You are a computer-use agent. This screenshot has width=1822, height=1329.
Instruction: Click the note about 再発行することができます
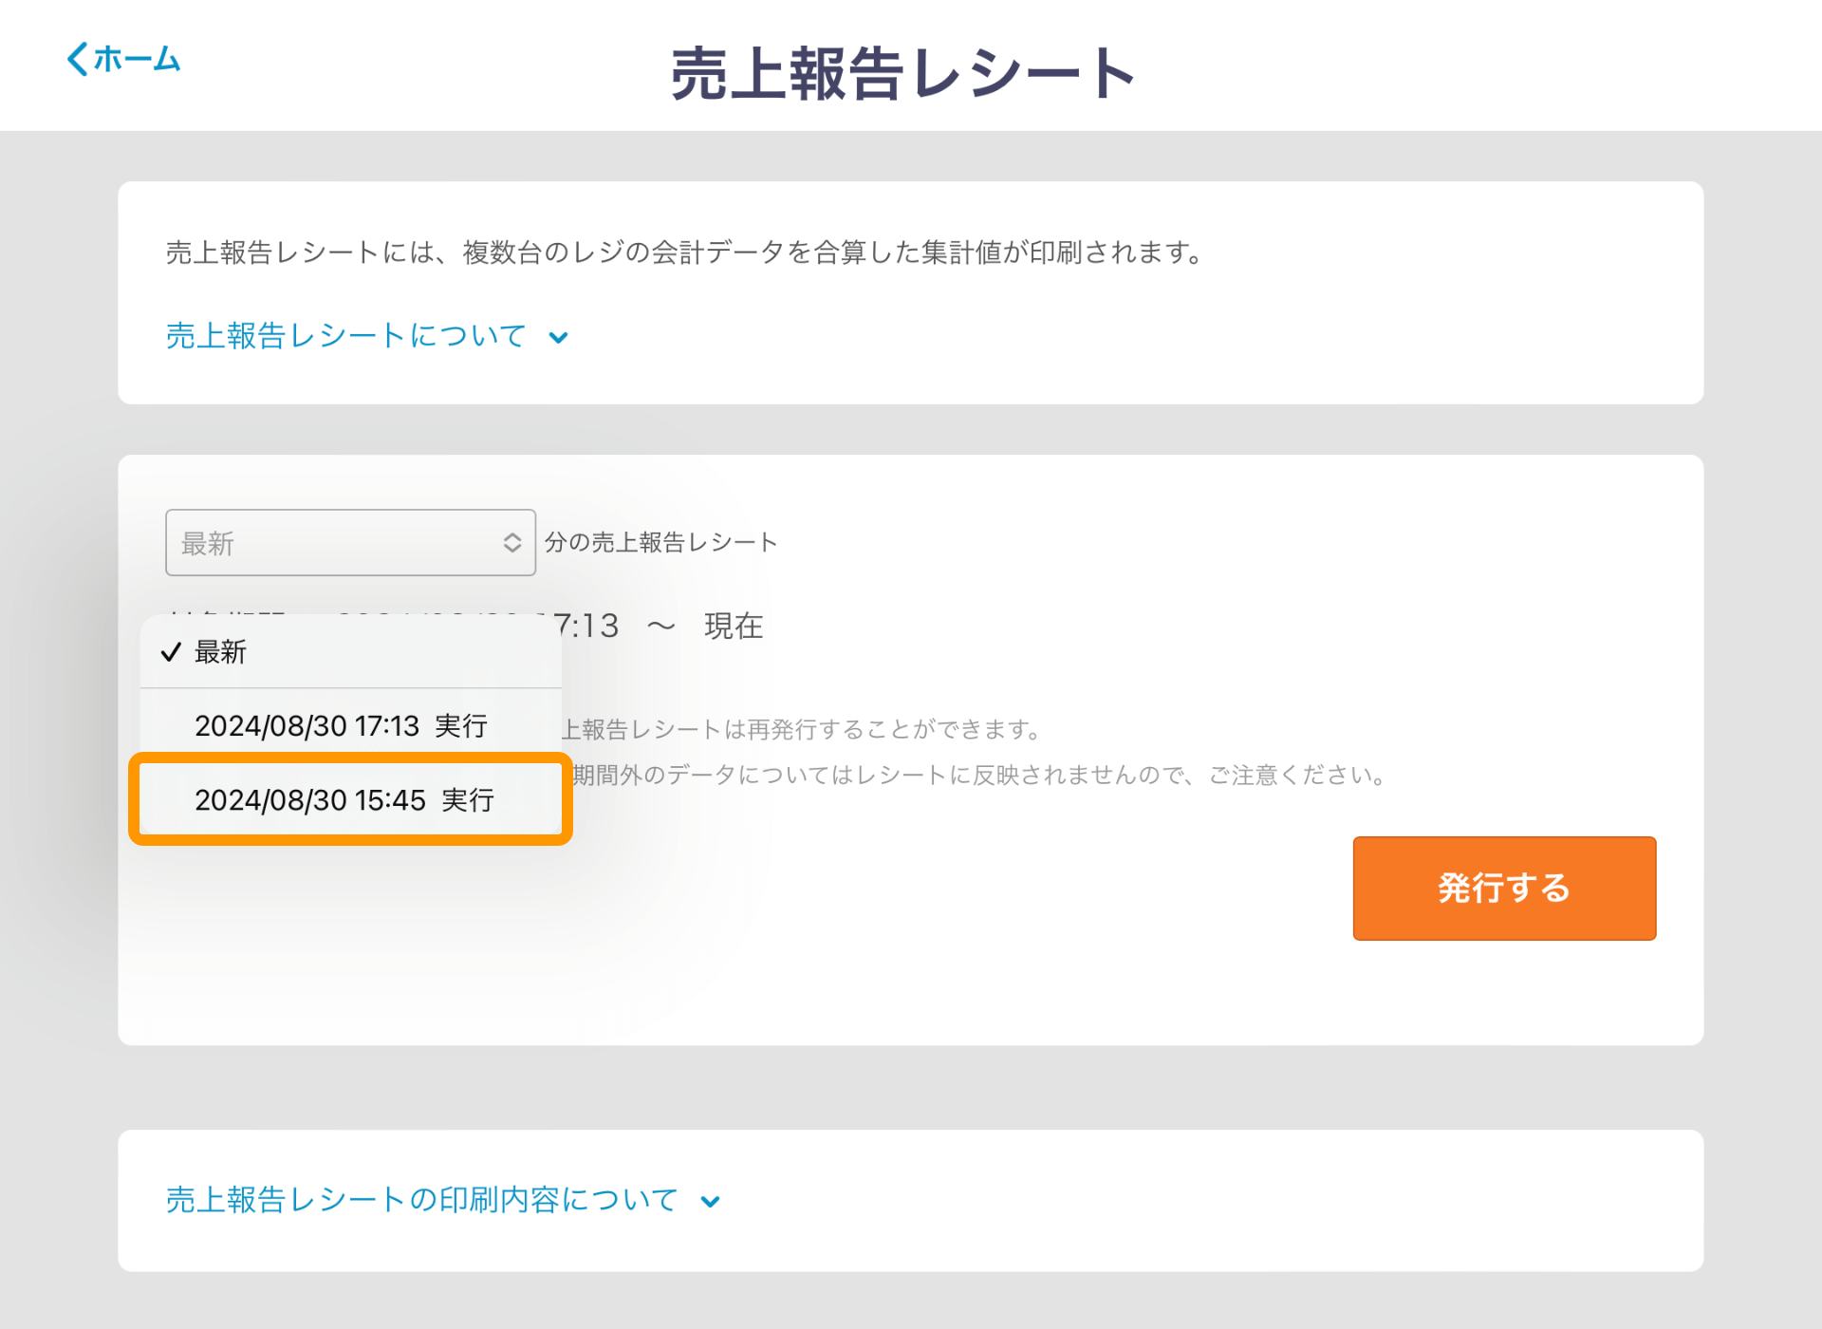(802, 729)
